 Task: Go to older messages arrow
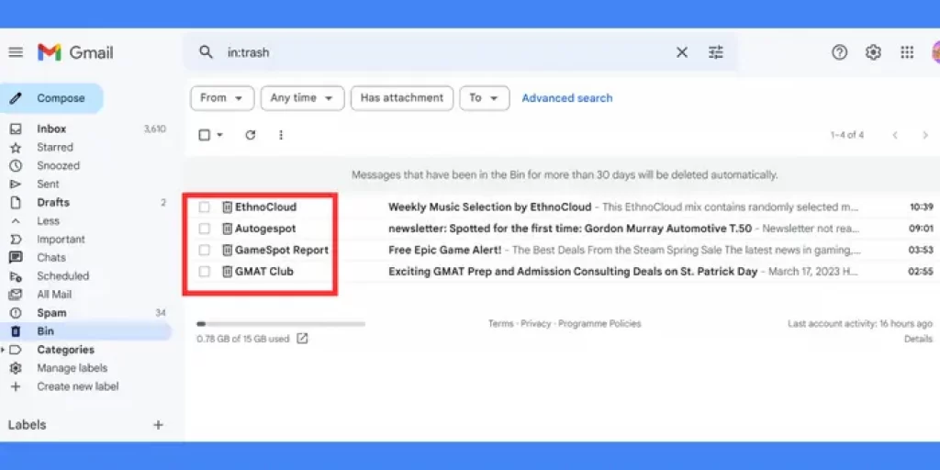(925, 135)
